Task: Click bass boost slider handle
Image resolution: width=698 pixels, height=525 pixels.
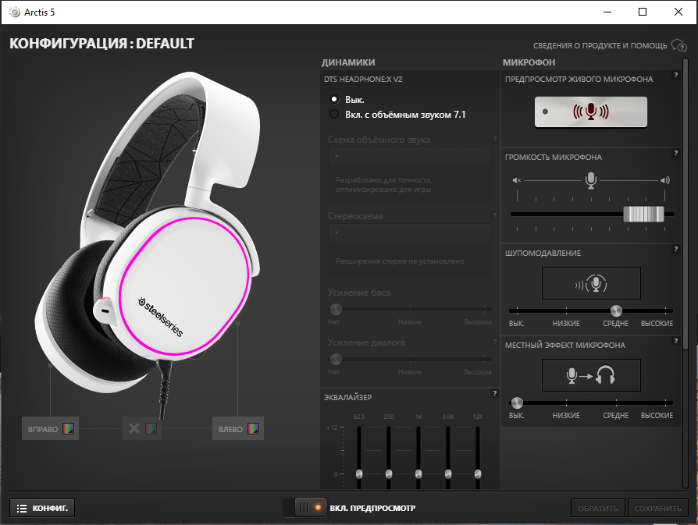Action: point(336,309)
